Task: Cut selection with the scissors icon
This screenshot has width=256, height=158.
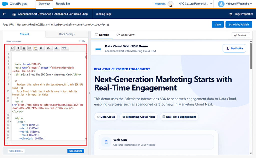Action: (x=24, y=48)
